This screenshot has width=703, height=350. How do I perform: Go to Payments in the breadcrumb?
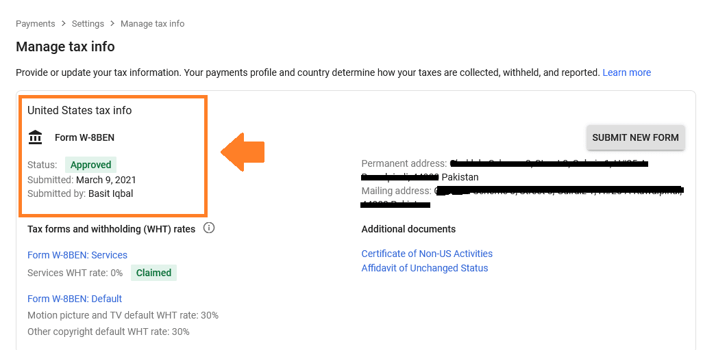[x=36, y=24]
